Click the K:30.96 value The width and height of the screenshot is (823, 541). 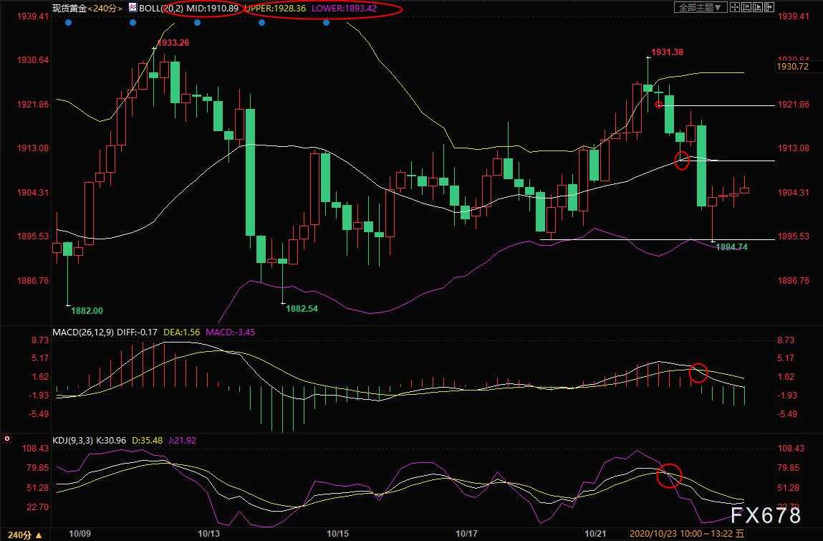111,440
